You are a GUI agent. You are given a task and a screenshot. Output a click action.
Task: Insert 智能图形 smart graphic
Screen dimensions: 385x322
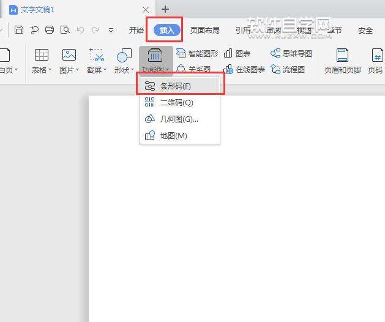pyautogui.click(x=197, y=53)
